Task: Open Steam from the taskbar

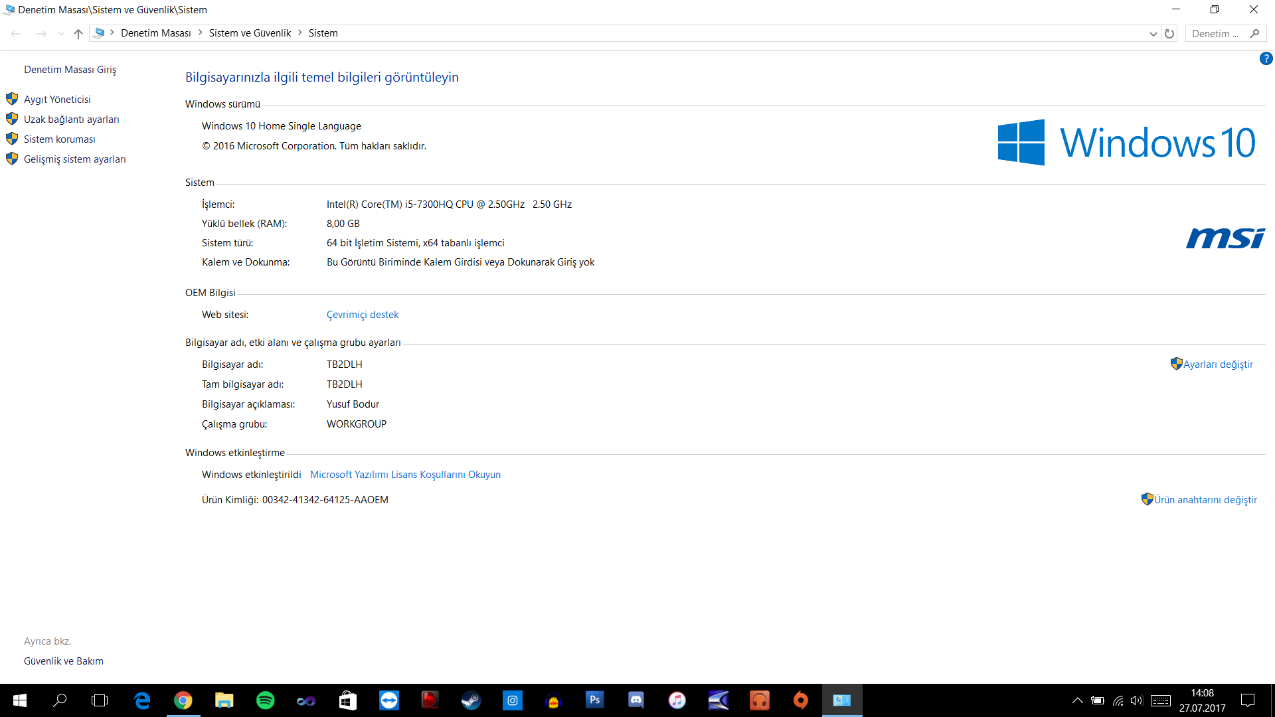Action: (471, 700)
